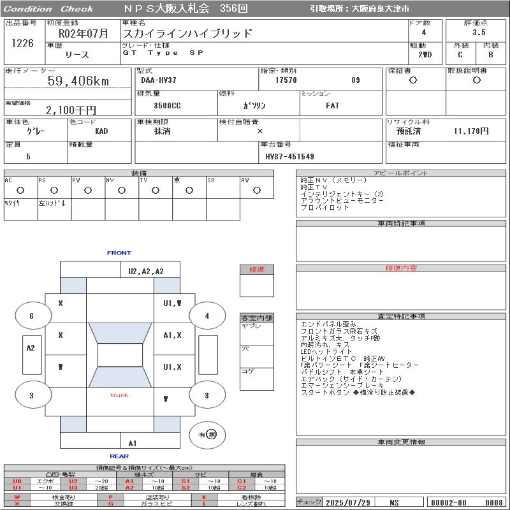Select mileage reading 59,406km
The width and height of the screenshot is (510, 510).
(78, 81)
